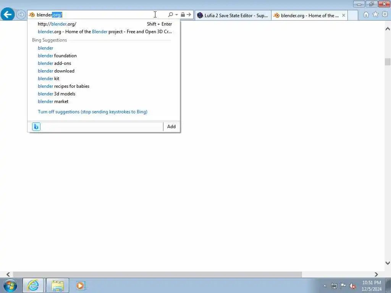
Task: Click the Show desktop button
Action: 388,285
